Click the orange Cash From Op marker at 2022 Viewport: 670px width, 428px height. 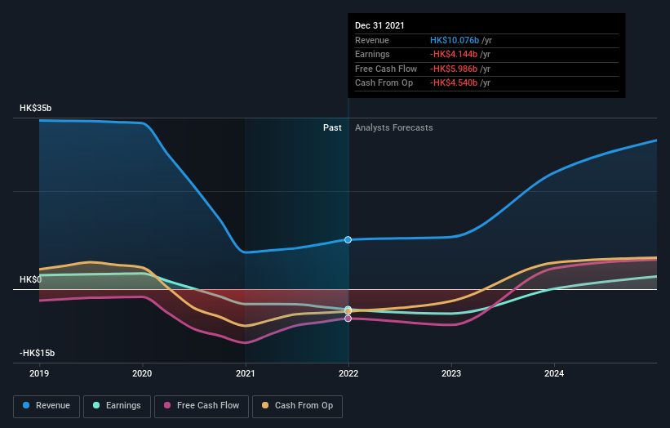[x=348, y=311]
